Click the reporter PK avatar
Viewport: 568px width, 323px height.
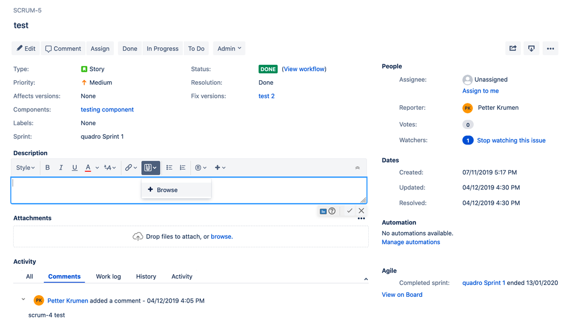pyautogui.click(x=467, y=108)
